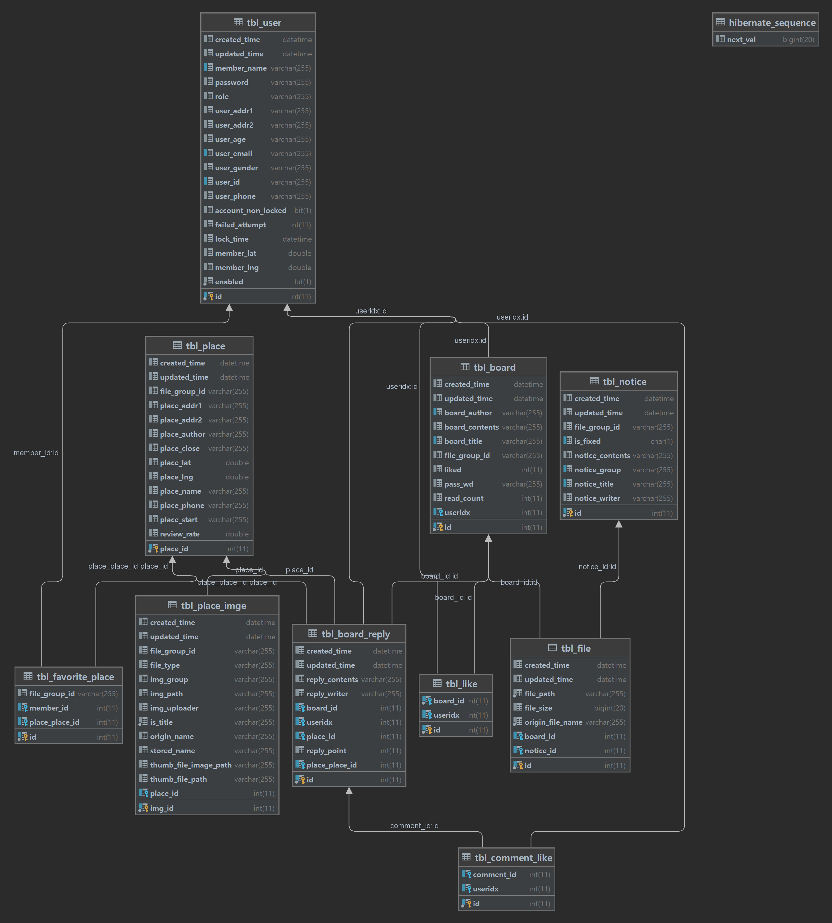Click the comment_id:id relationship label

click(414, 825)
